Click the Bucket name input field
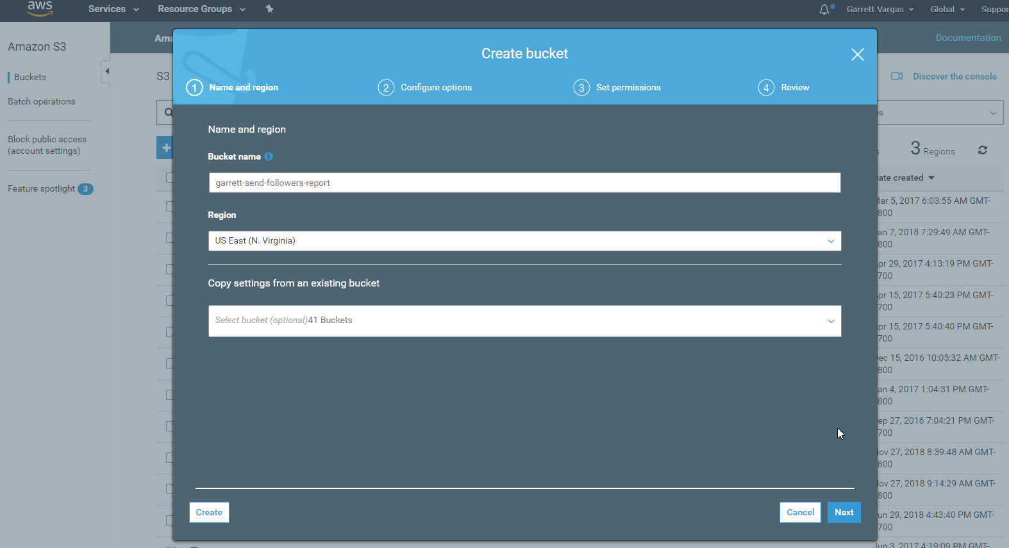Screen dimensions: 1009x548 coord(524,183)
